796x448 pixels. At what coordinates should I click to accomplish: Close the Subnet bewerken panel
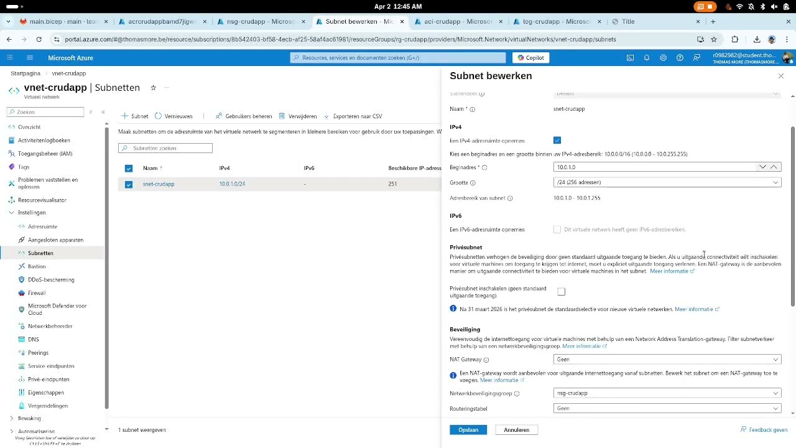(x=781, y=76)
